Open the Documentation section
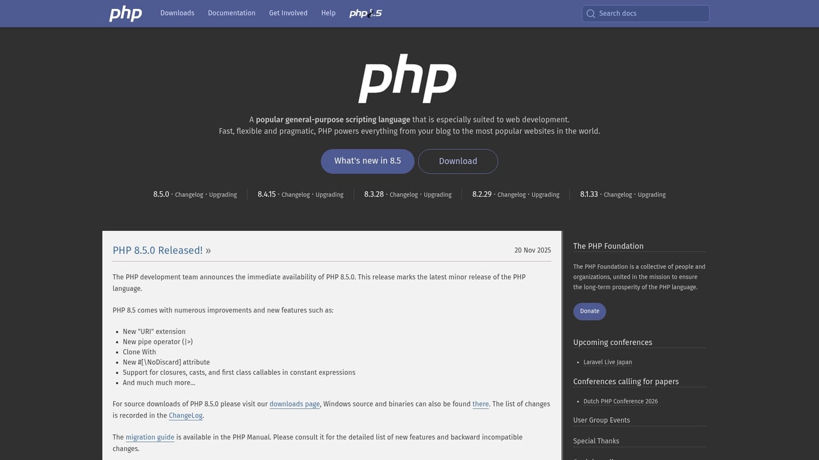 [232, 13]
